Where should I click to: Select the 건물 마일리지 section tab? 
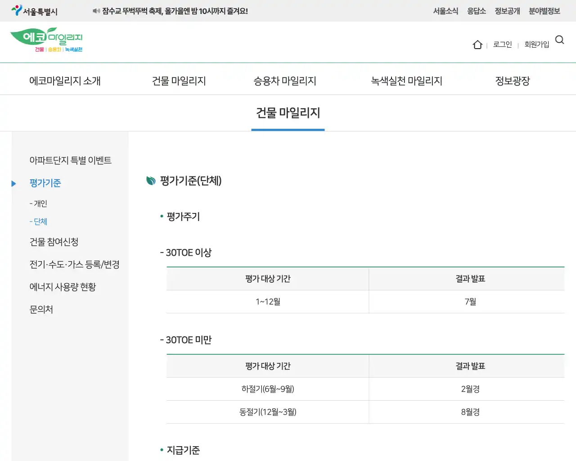click(288, 113)
